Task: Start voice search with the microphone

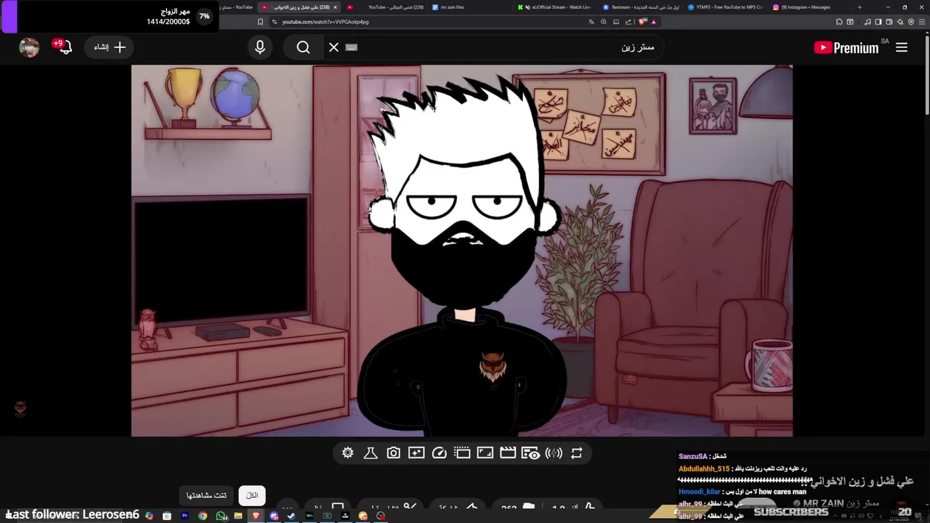Action: click(260, 47)
